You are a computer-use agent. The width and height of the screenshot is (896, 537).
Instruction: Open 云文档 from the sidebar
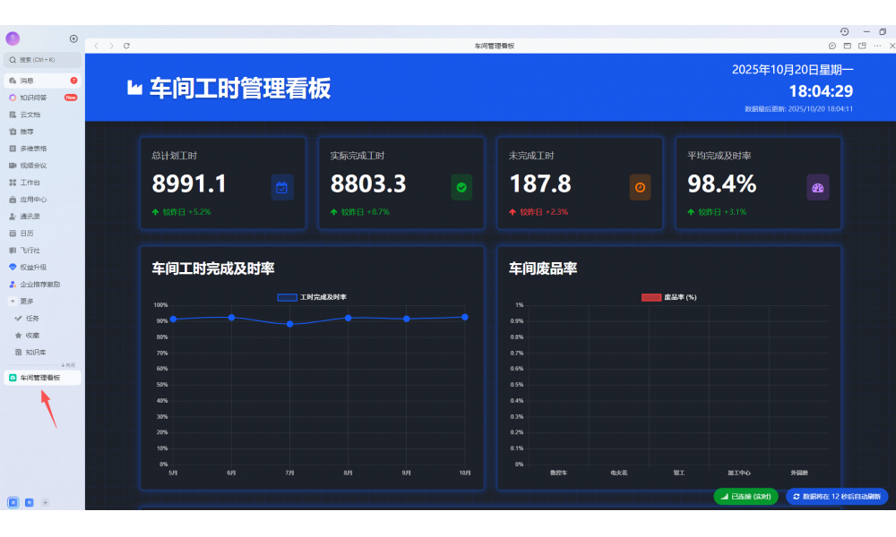[29, 114]
